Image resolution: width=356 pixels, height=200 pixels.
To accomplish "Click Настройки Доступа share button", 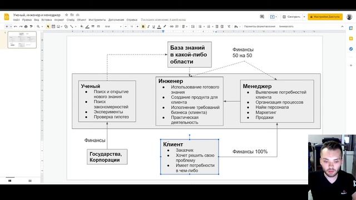I will click(325, 17).
